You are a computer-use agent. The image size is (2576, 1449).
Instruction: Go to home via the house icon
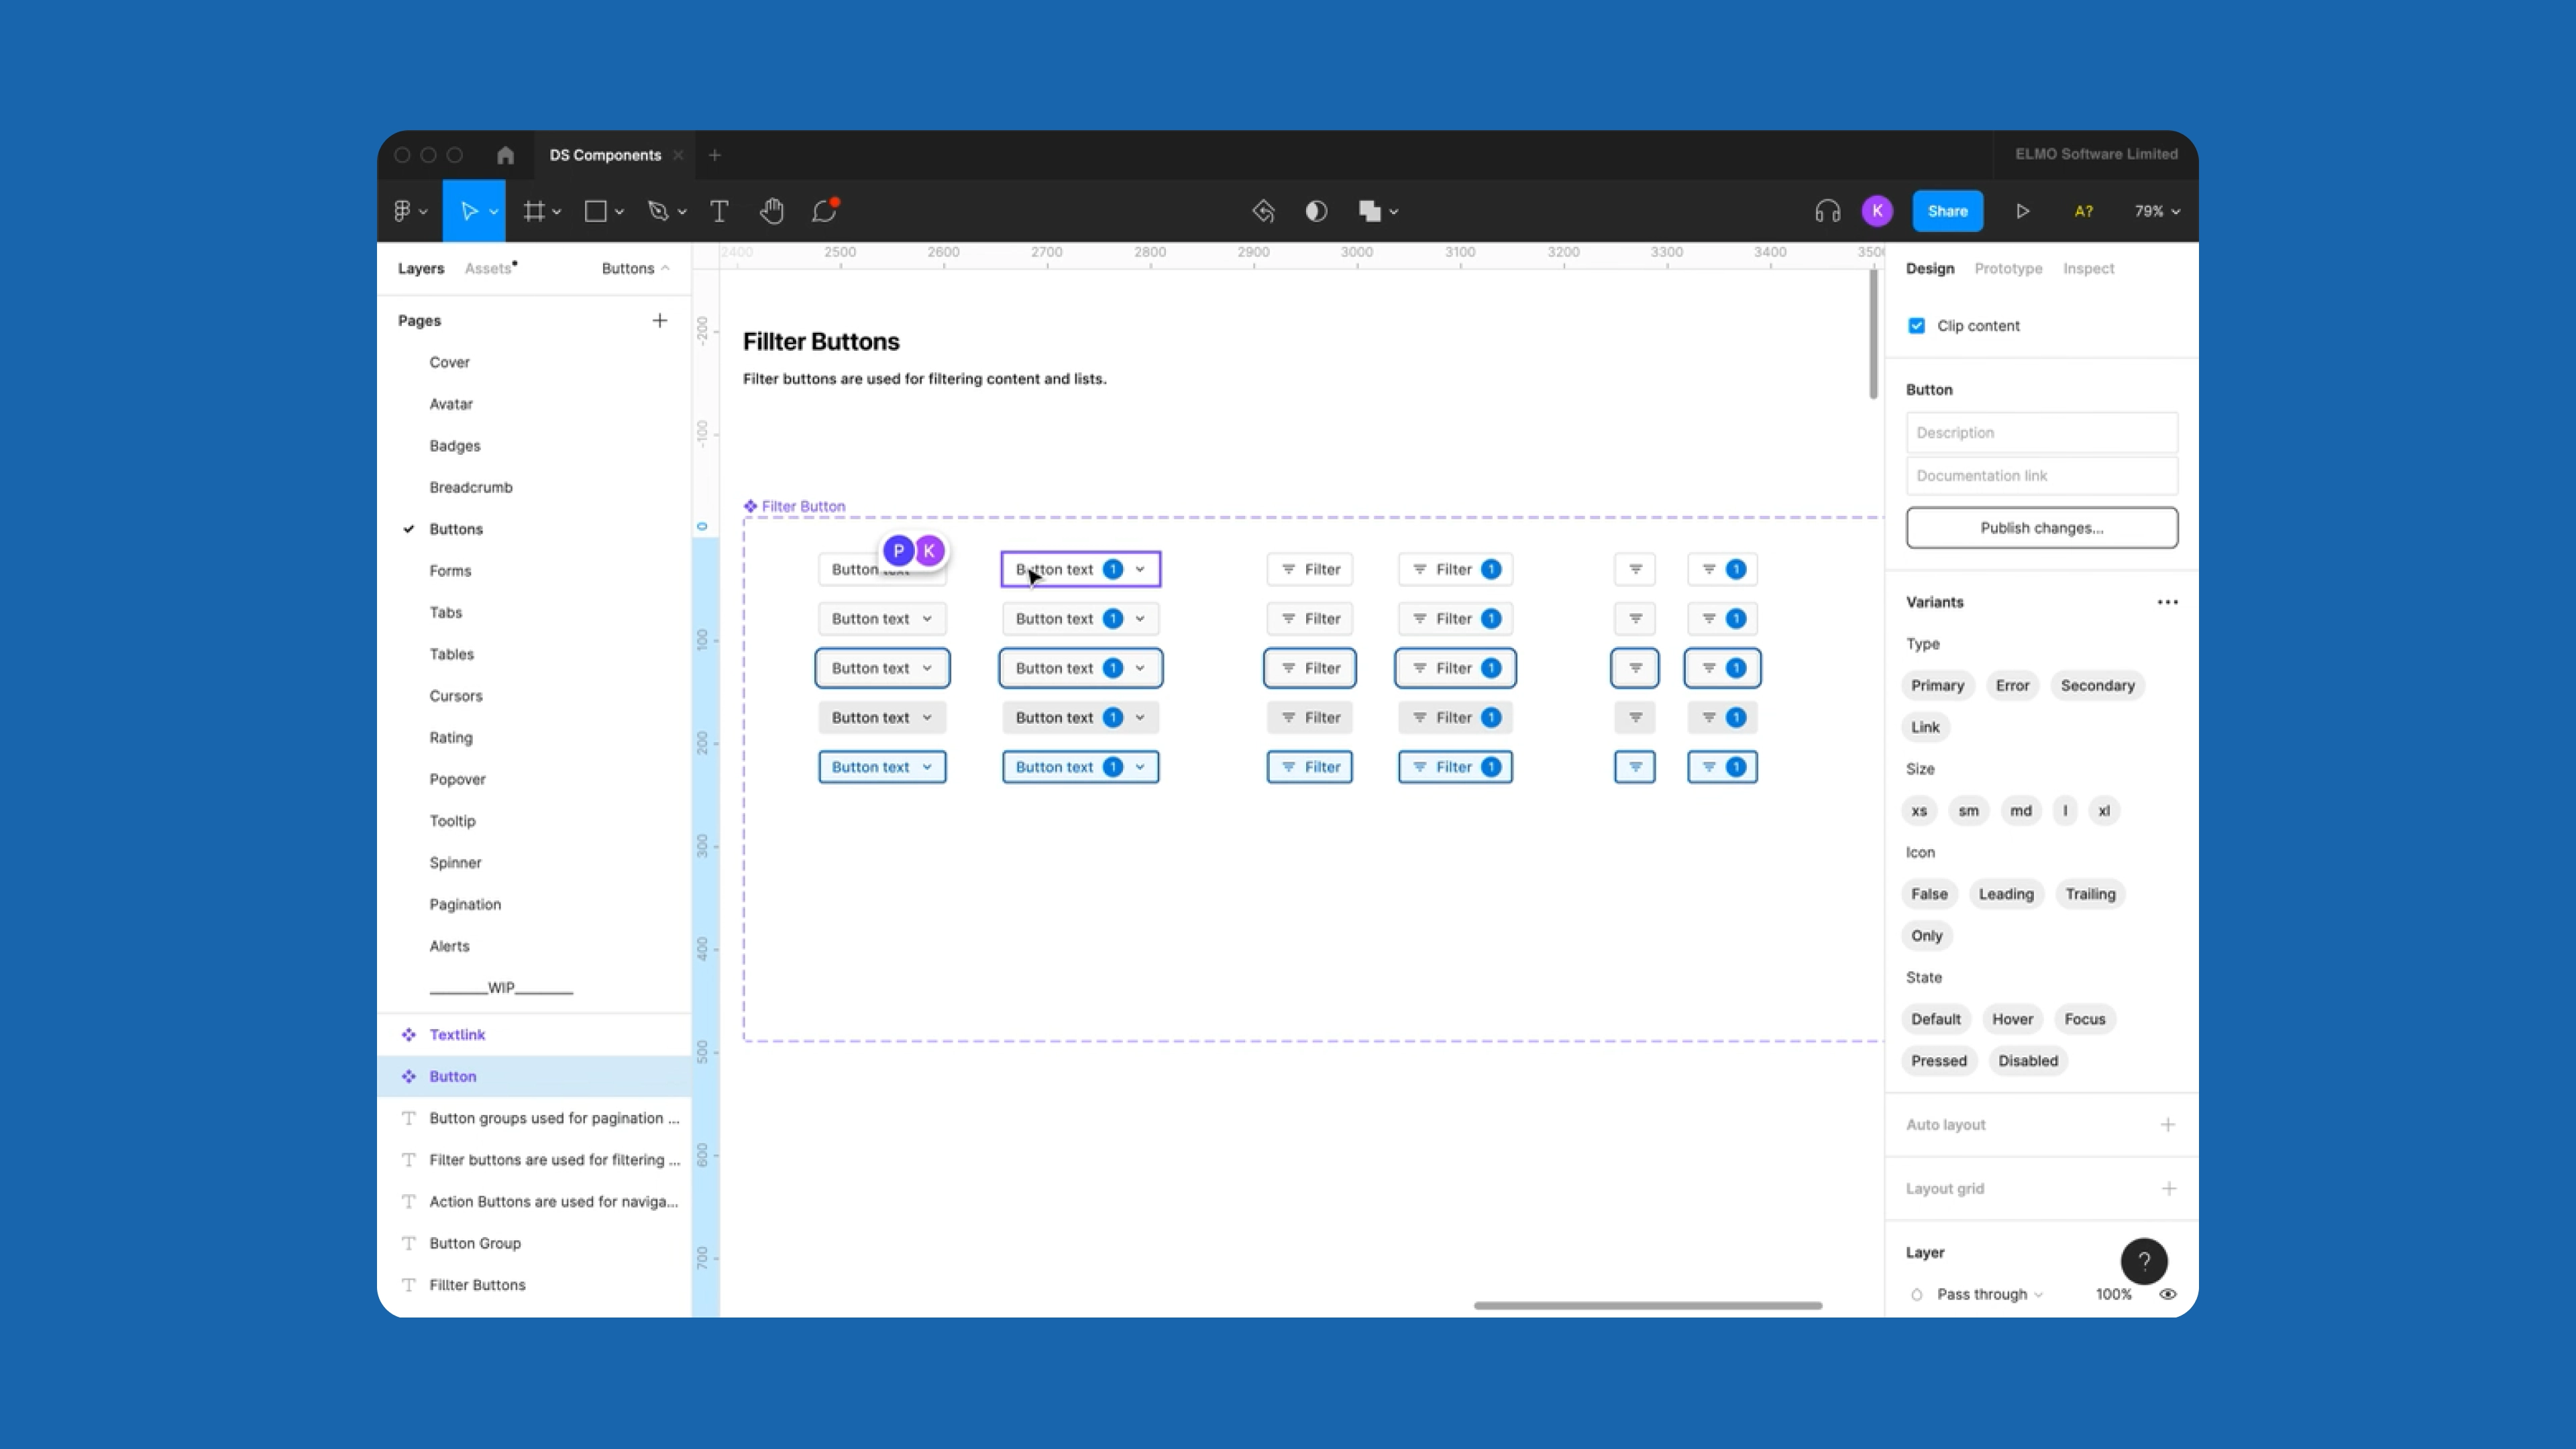click(505, 155)
